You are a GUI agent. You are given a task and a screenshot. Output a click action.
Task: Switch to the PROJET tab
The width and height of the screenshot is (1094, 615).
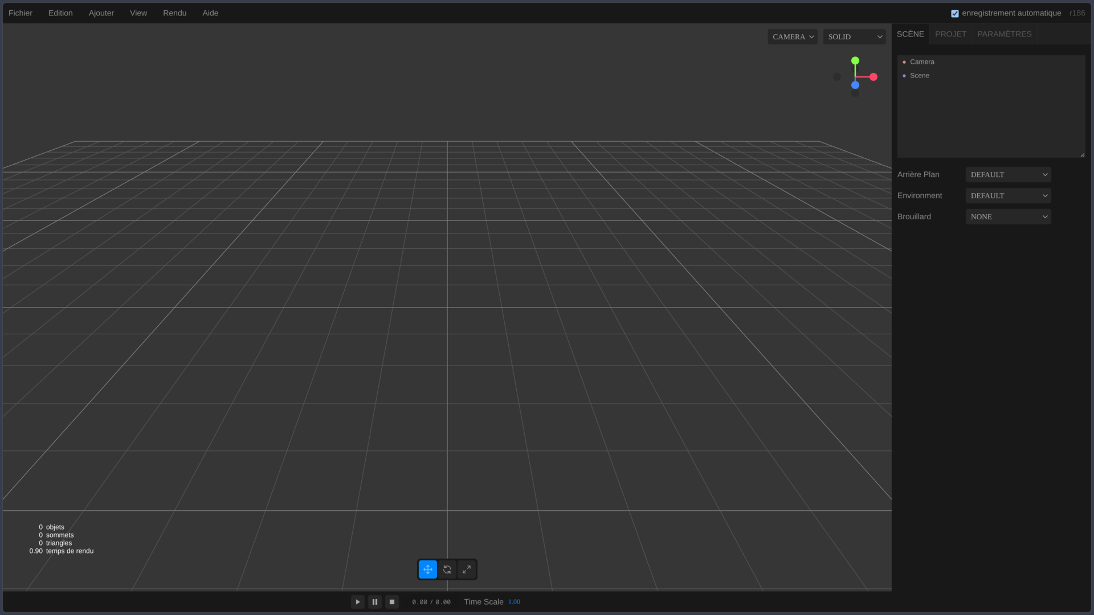[x=950, y=34]
